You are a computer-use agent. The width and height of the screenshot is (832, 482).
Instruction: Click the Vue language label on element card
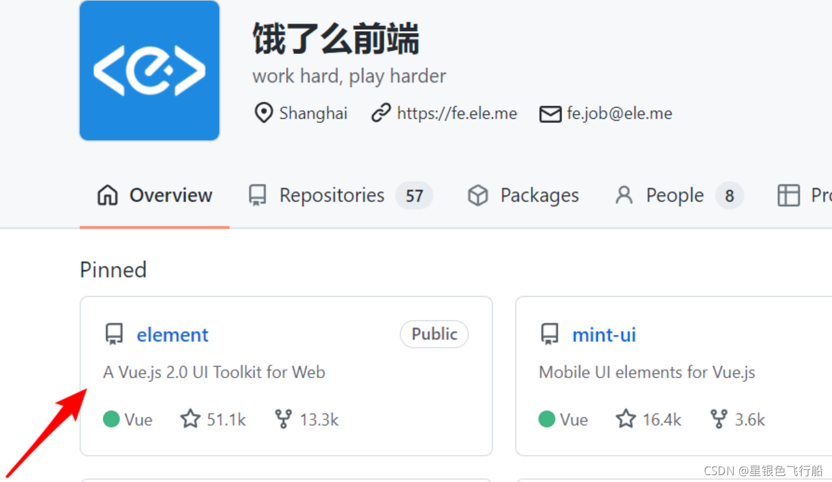point(138,419)
